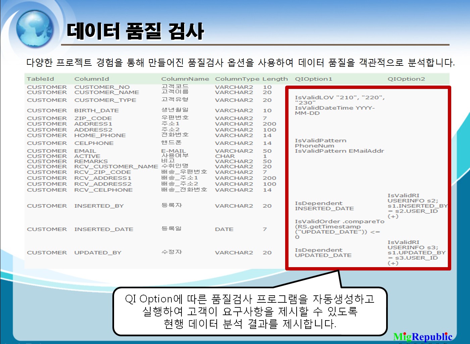Screen dimensions: 470x344
Task: Select the REMARKS cell
Action: (x=91, y=161)
